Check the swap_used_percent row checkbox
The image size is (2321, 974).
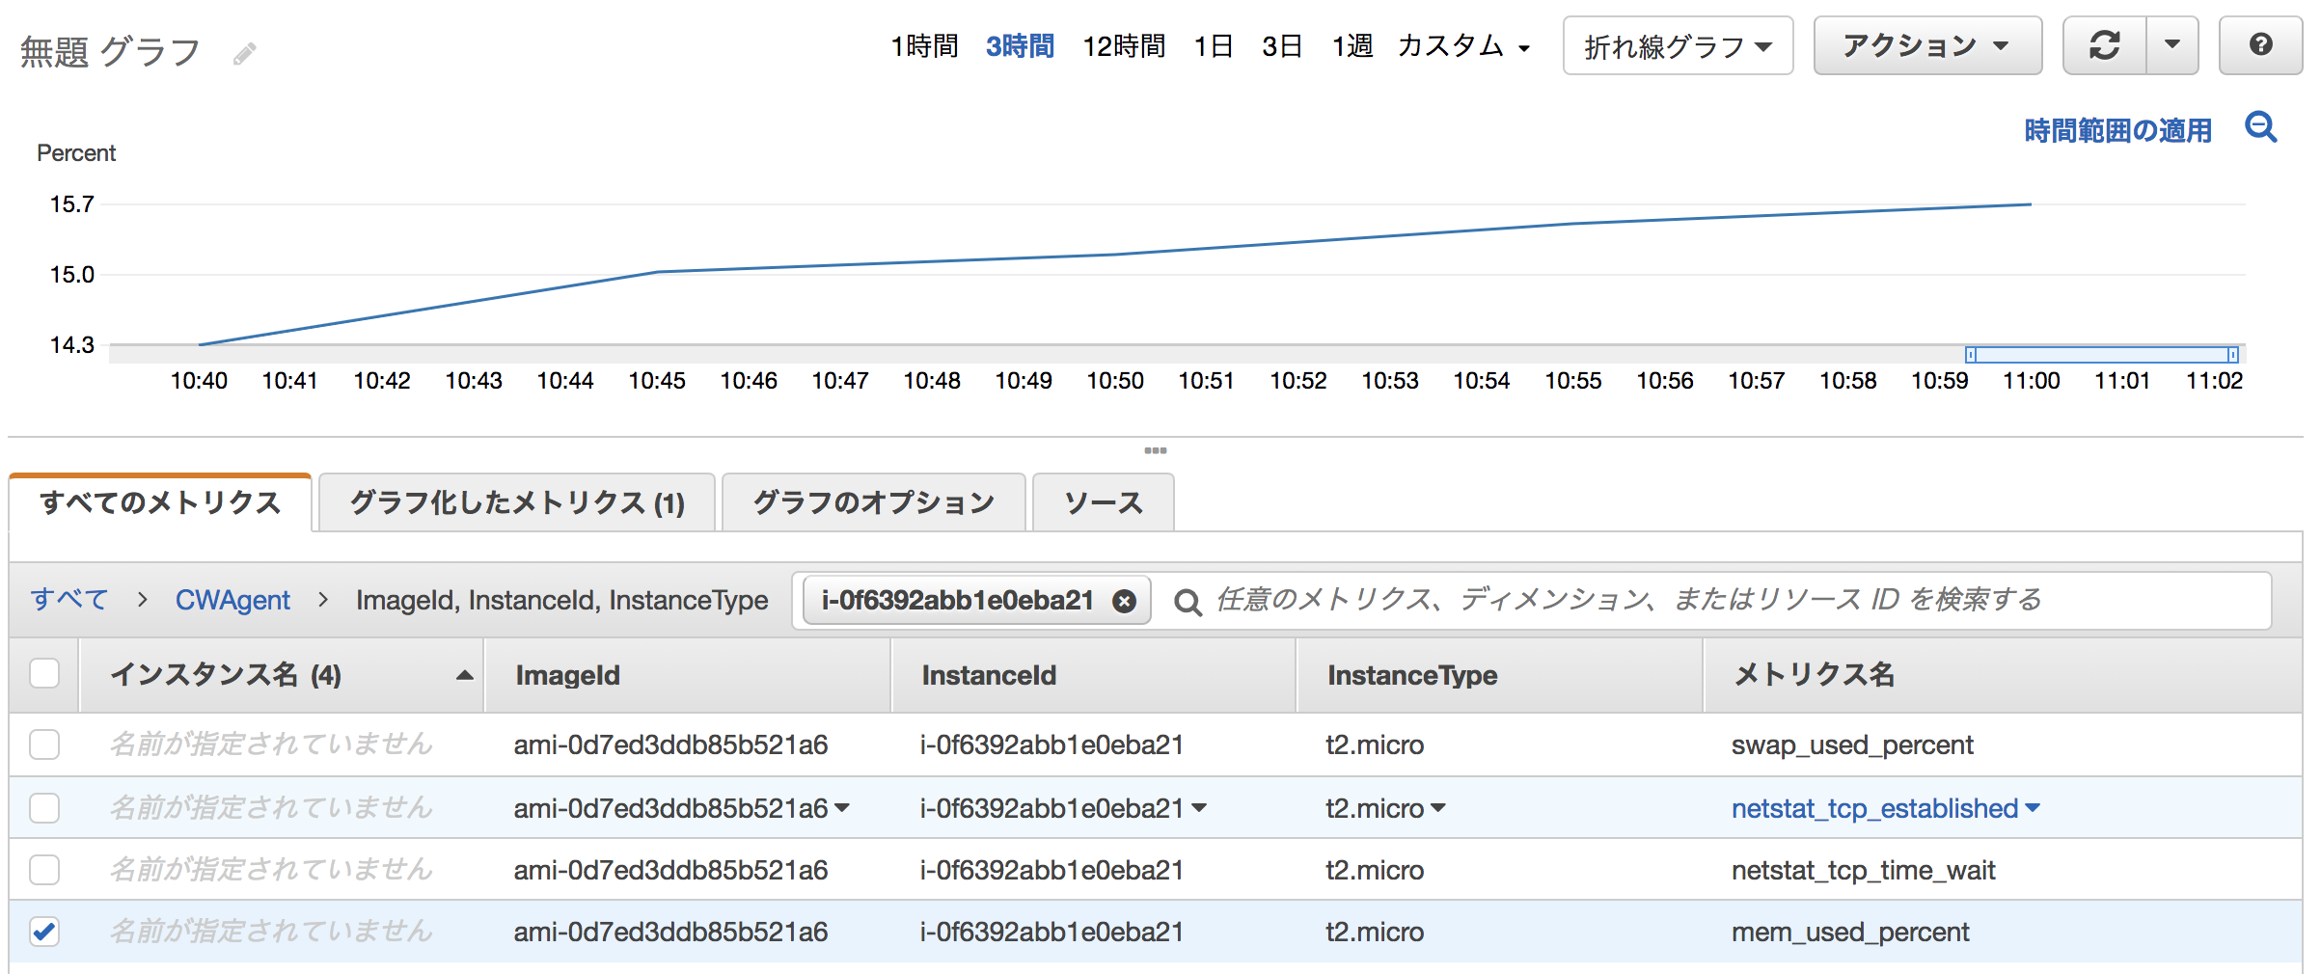(x=44, y=744)
